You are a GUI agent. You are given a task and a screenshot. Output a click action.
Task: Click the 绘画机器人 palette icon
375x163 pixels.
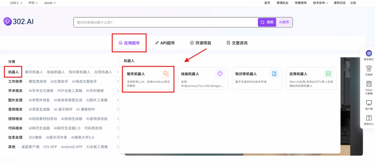220,74
